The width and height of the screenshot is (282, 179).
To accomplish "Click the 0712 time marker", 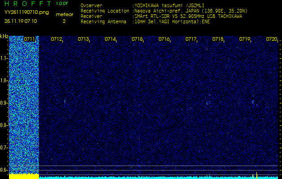I will [x=56, y=39].
